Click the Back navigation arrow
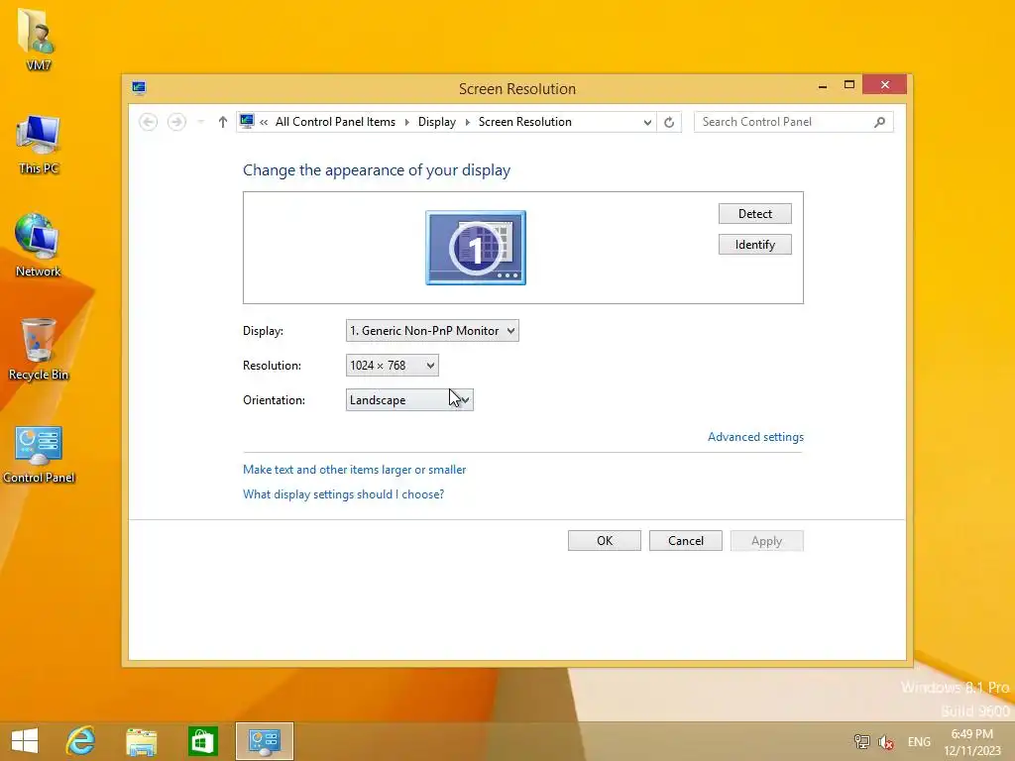Viewport: 1015px width, 761px height. pyautogui.click(x=149, y=122)
